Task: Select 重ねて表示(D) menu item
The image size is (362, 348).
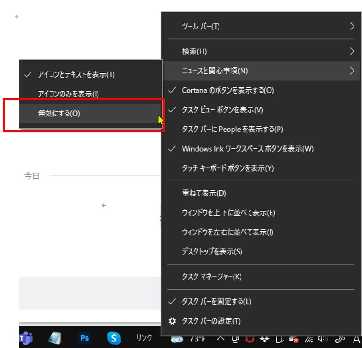Action: click(261, 193)
